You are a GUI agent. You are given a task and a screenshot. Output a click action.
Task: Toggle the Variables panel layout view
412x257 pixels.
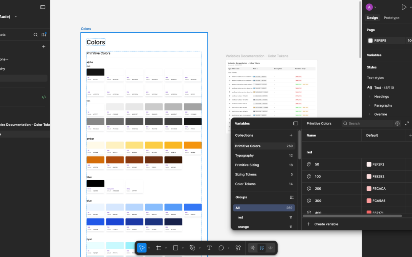click(x=296, y=123)
